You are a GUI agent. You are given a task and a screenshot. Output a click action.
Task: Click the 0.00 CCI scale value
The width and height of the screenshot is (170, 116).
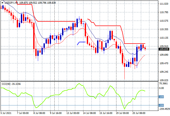(161, 88)
